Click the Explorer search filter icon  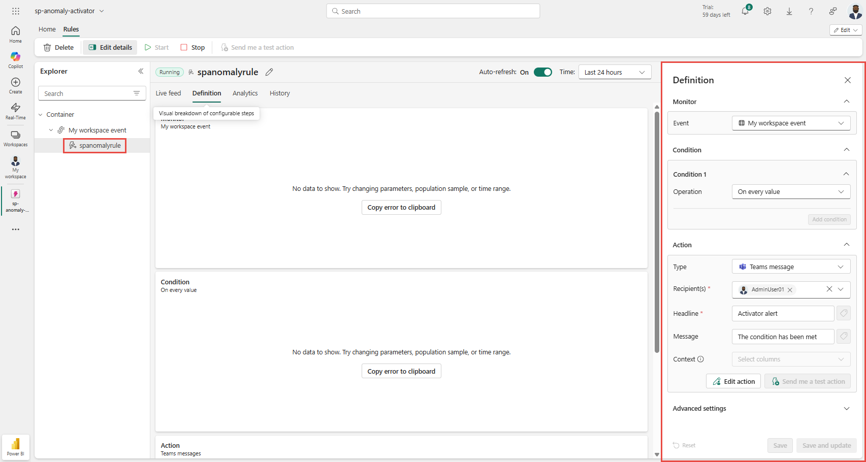[137, 93]
